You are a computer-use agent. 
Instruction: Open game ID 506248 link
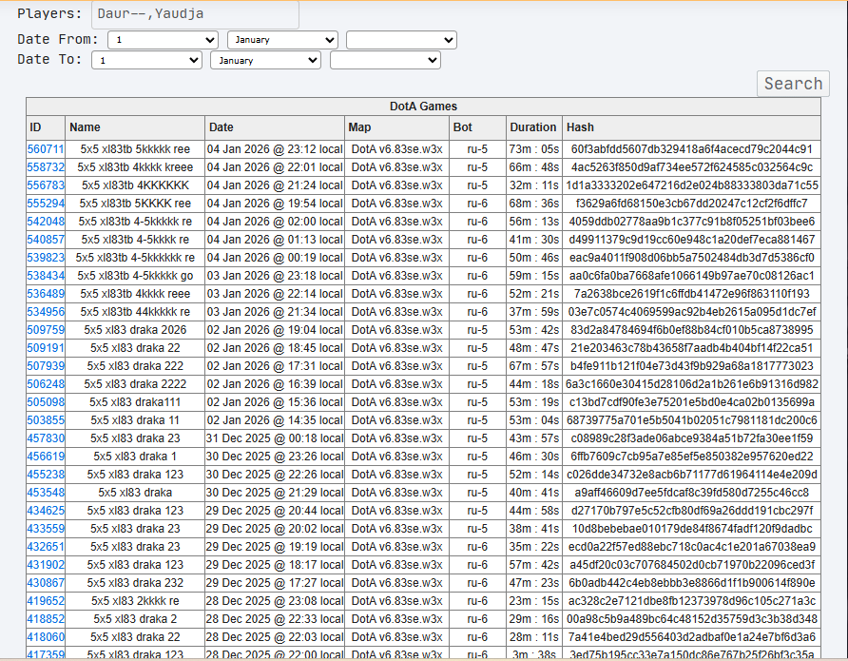(46, 384)
